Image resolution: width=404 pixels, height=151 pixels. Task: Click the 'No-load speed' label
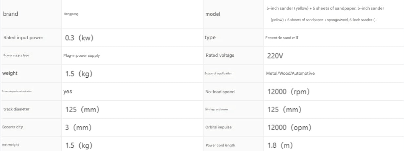(x=220, y=92)
